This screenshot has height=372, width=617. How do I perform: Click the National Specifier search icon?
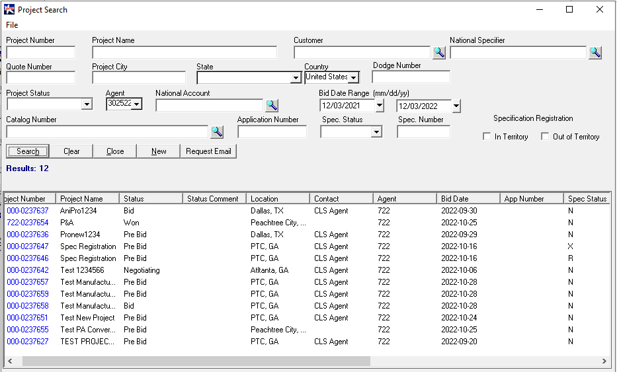tap(595, 53)
